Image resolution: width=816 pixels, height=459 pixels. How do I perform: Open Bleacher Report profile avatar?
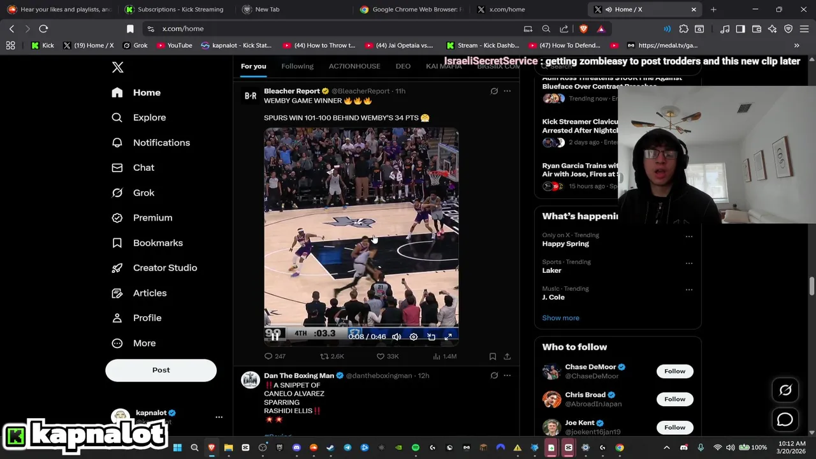[x=251, y=96]
